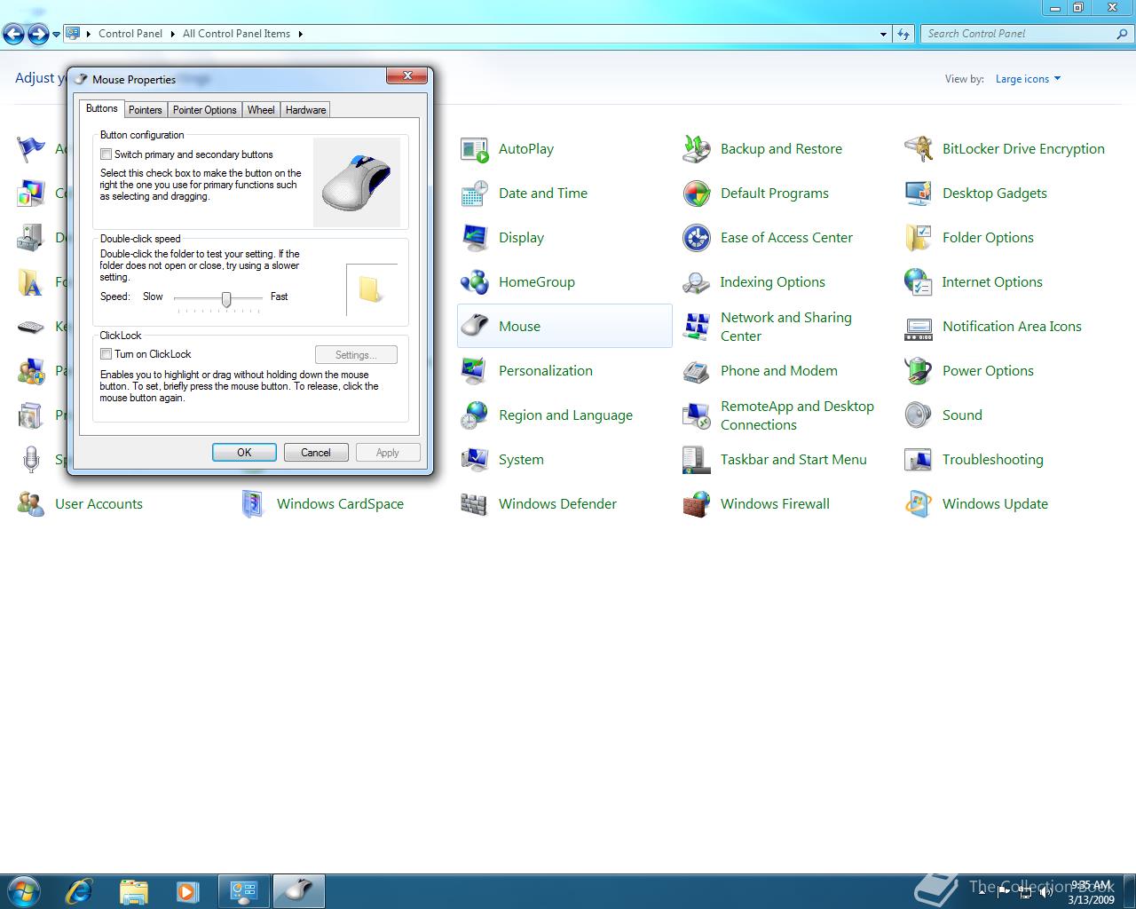Open the Power Options battery icon
Viewport: 1136px width, 909px height.
pyautogui.click(x=918, y=371)
